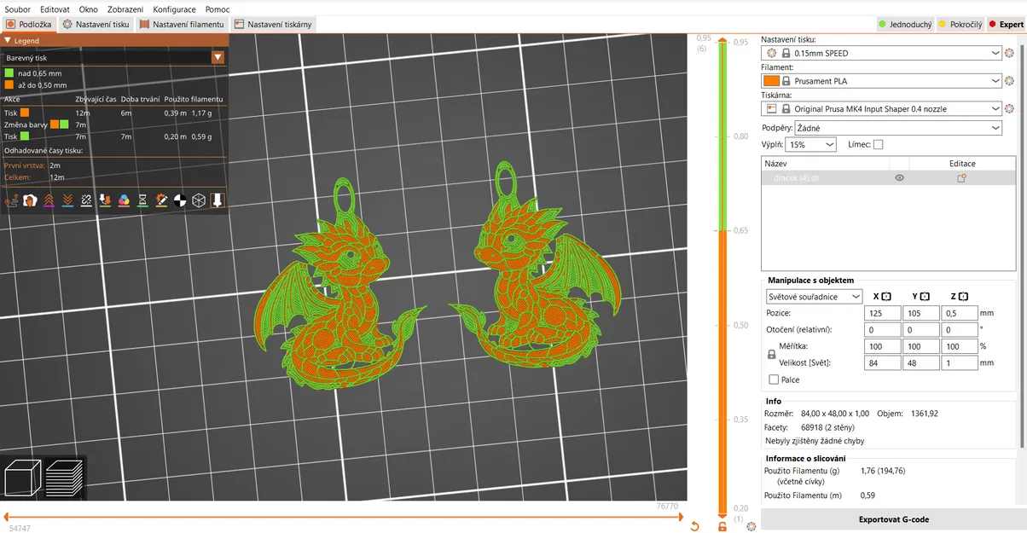Switch to the Nastavení tiskárny tab

[273, 25]
